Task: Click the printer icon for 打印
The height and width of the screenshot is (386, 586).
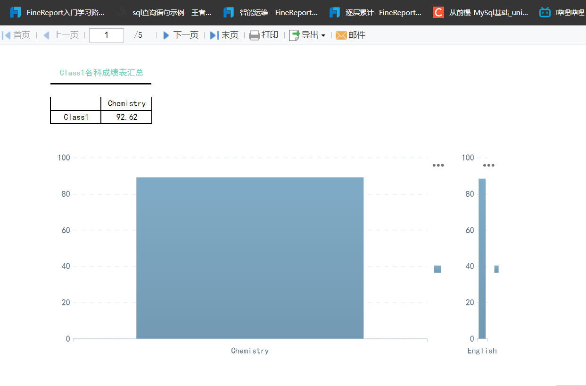Action: (255, 35)
